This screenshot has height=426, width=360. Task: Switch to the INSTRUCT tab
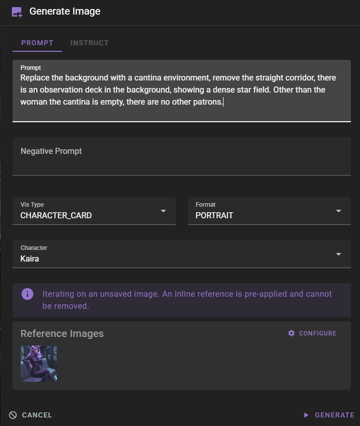pos(89,43)
